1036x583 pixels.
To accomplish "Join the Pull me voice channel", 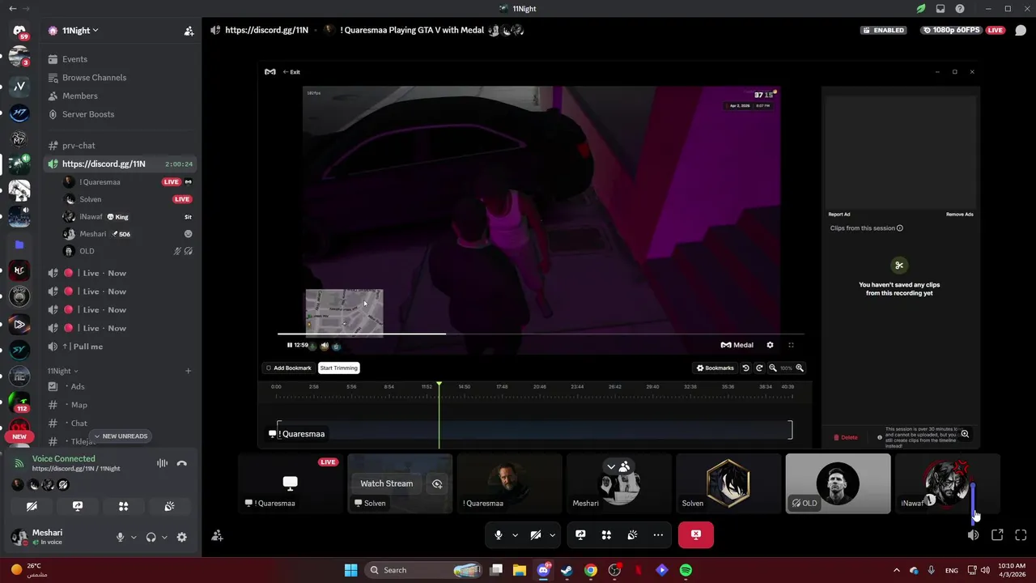I will click(x=121, y=347).
